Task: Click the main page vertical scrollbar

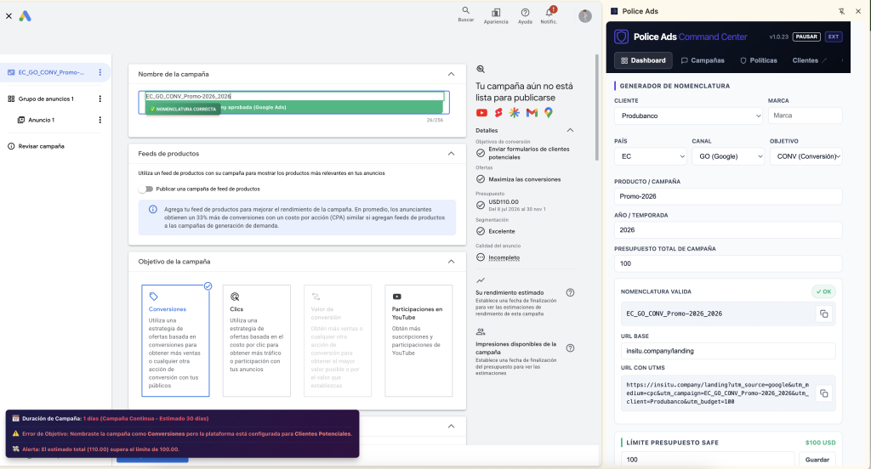Action: [597, 108]
